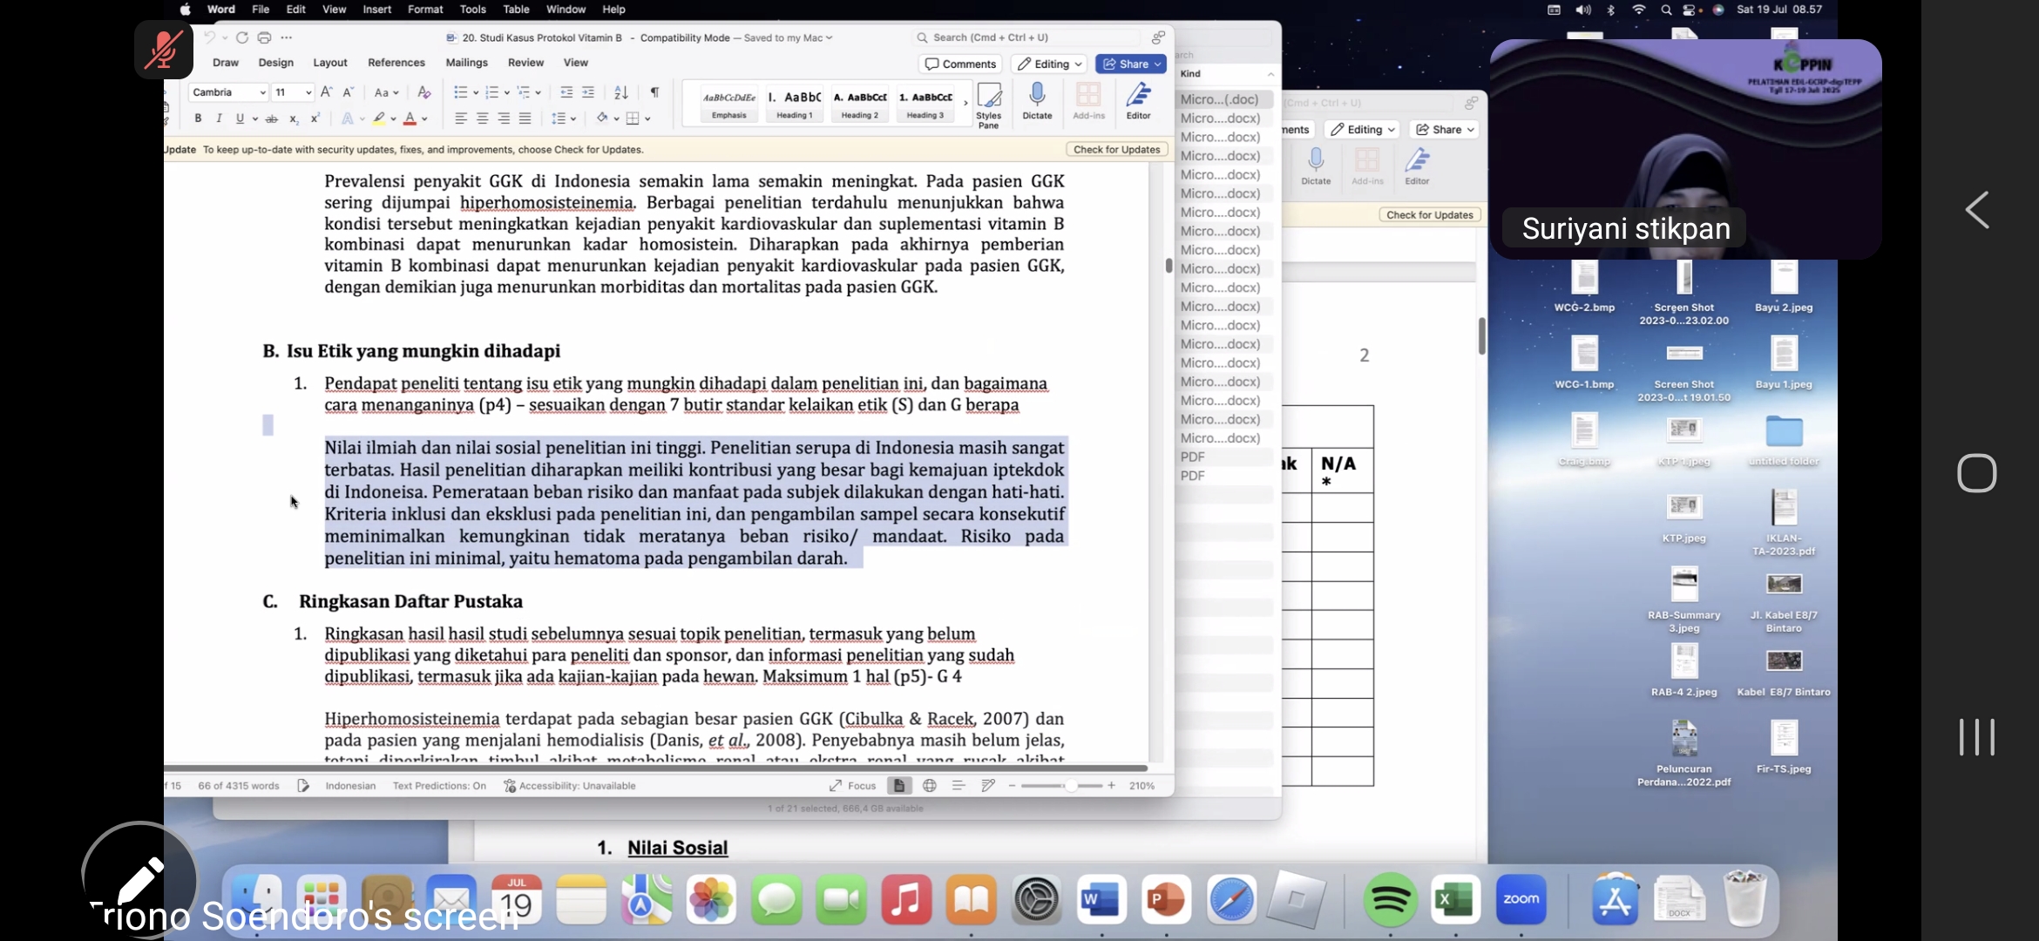
Task: Open PowerPoint from the Dock
Action: pyautogui.click(x=1166, y=900)
